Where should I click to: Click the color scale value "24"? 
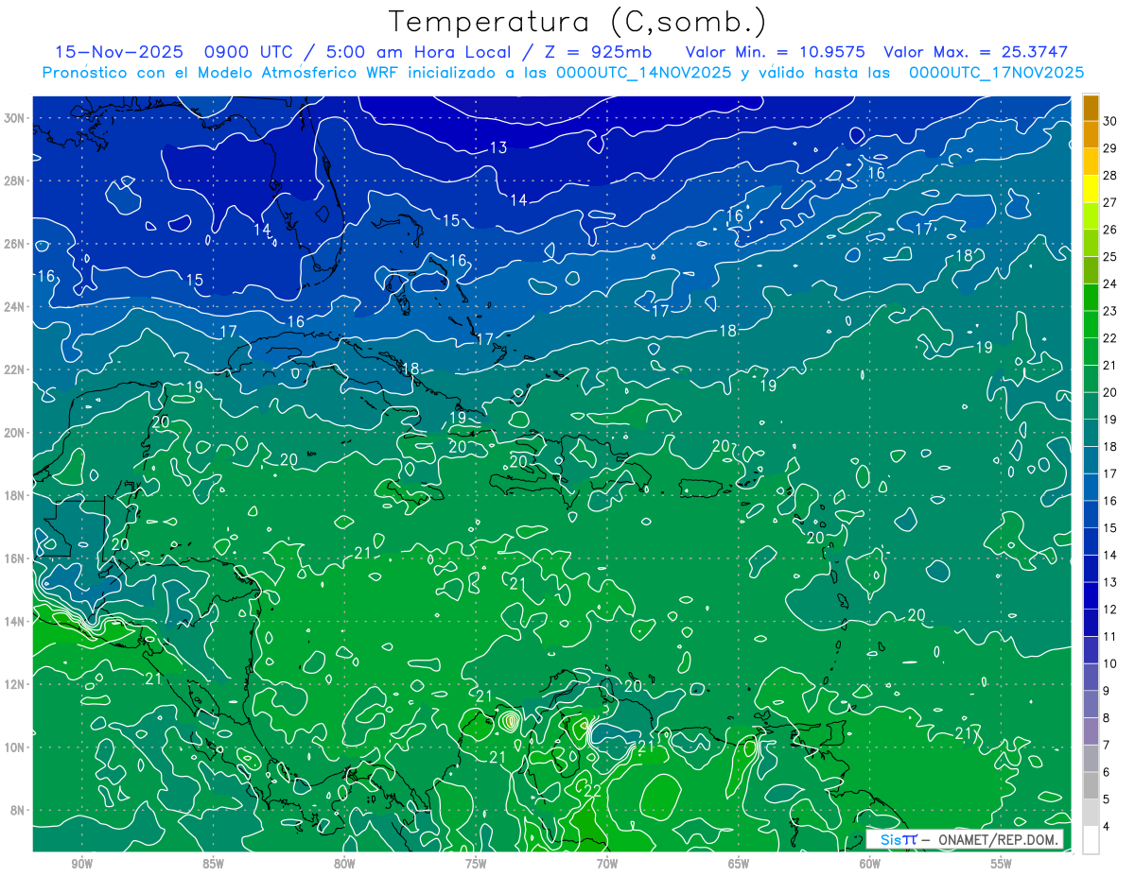click(1110, 283)
